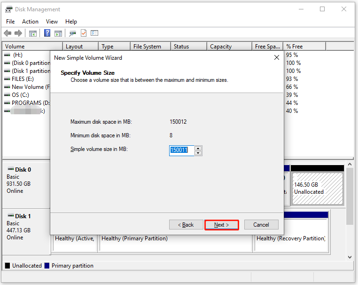Cancel the New Simple Volume Wizard
Viewport: 358px width, 285px height.
coord(261,225)
